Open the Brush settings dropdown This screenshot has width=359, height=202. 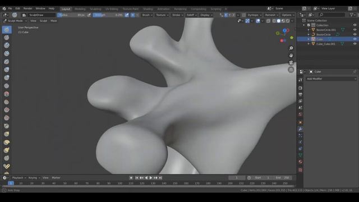click(147, 15)
